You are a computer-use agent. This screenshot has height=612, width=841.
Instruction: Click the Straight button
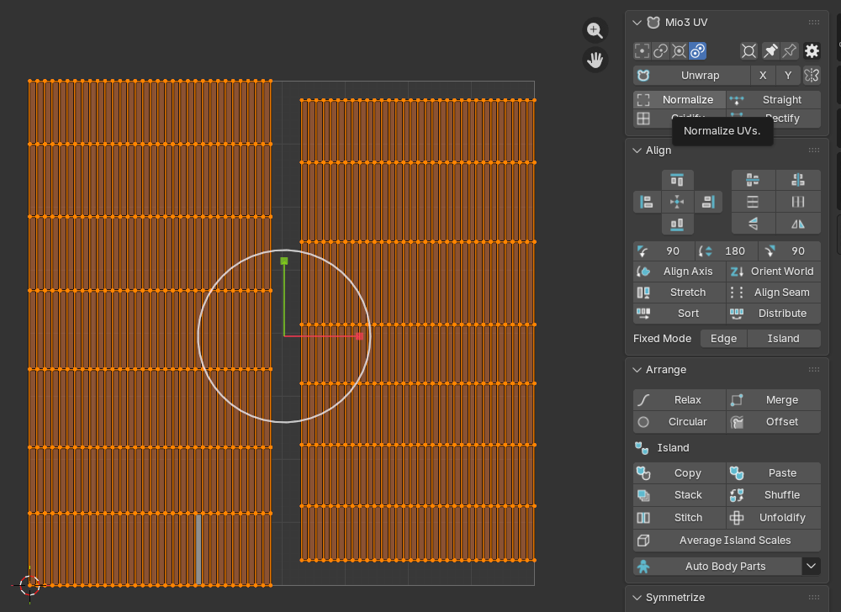(781, 100)
